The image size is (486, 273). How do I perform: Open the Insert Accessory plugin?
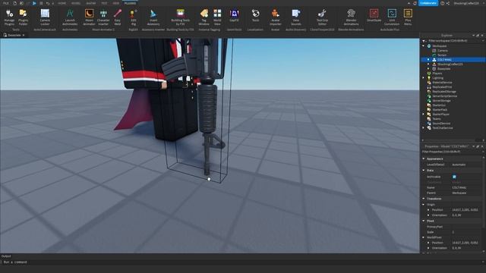tap(153, 17)
